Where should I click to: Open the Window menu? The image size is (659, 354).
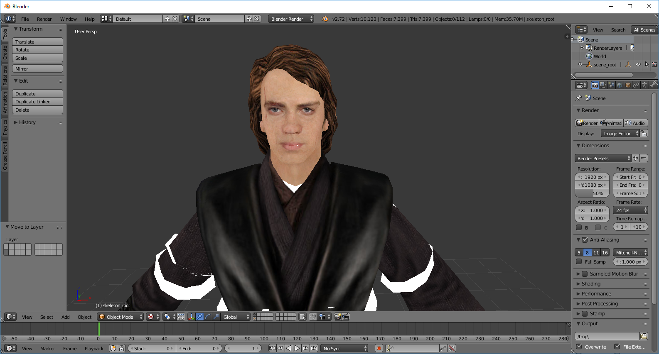(x=68, y=19)
